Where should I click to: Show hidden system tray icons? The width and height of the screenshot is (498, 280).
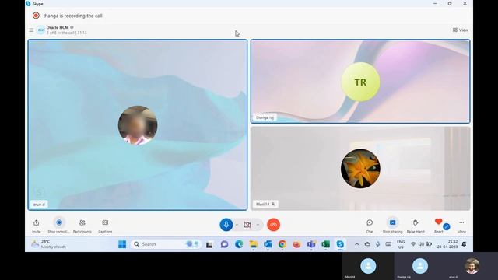point(357,244)
